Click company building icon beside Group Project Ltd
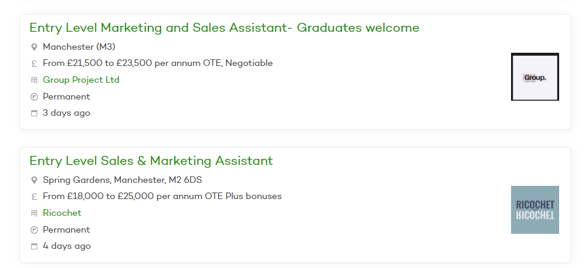This screenshot has width=588, height=268. (34, 80)
